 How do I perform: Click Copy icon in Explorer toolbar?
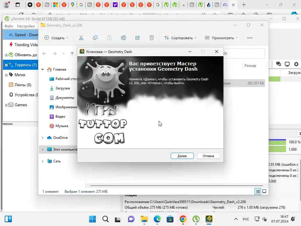(x=95, y=38)
